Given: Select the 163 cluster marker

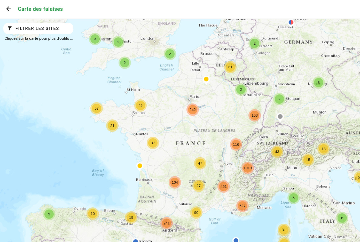Looking at the screenshot, I should point(255,115).
